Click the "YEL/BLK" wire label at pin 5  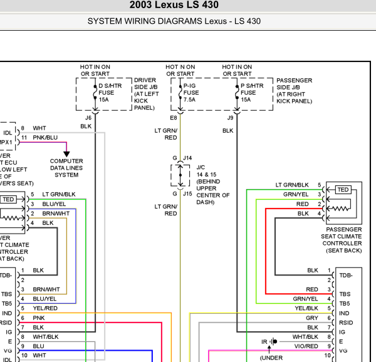tap(306, 308)
